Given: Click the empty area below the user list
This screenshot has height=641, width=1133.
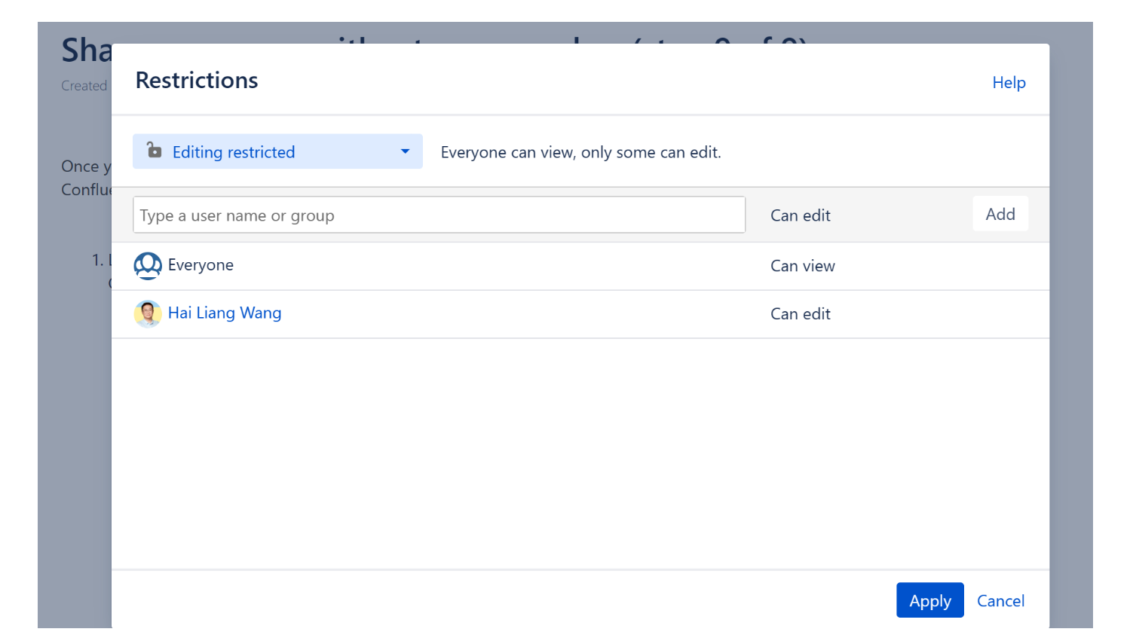Looking at the screenshot, I should coord(580,452).
